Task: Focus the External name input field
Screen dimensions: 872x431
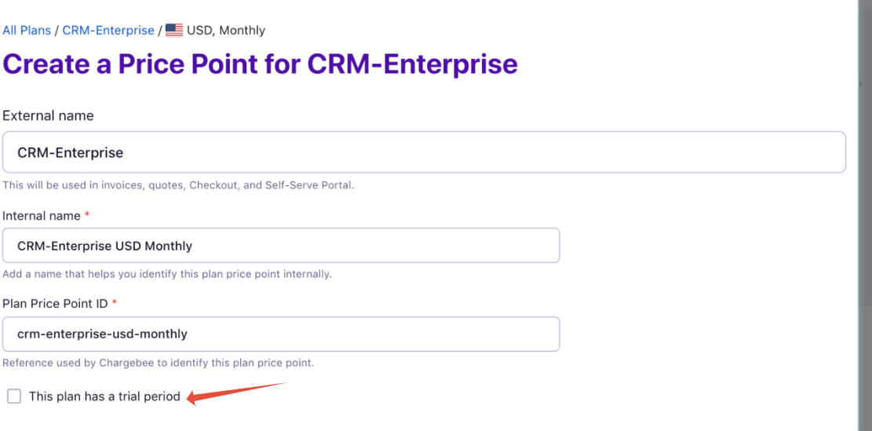Action: [x=424, y=152]
